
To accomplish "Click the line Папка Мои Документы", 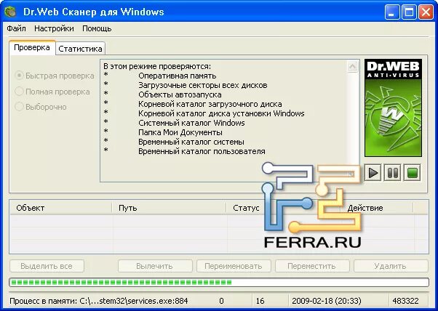I will tap(180, 132).
